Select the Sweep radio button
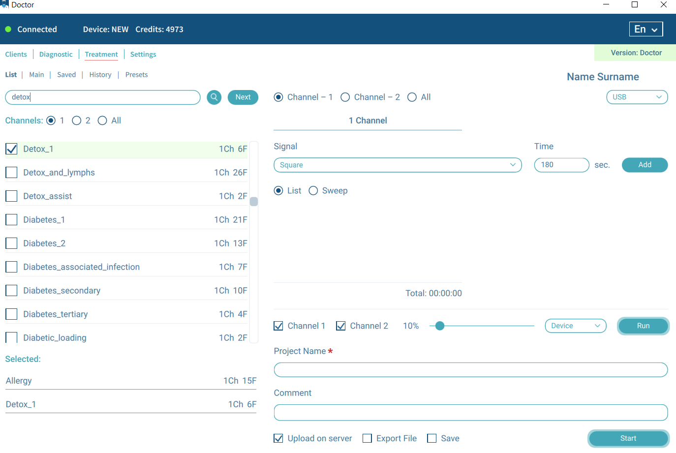The height and width of the screenshot is (453, 676). (313, 191)
